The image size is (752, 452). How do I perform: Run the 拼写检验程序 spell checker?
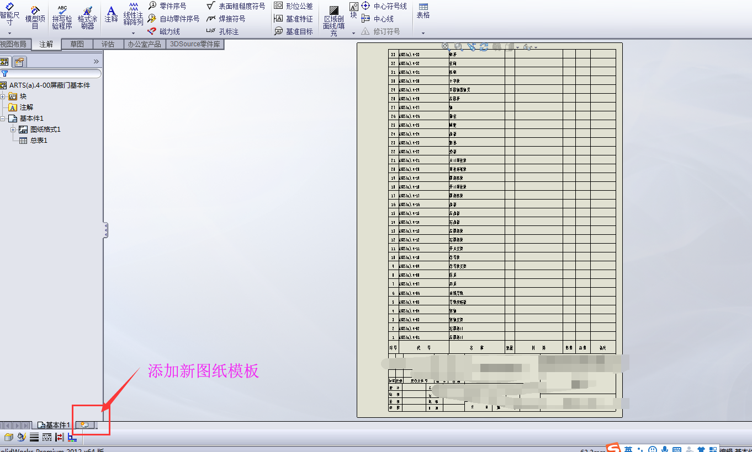pyautogui.click(x=62, y=18)
